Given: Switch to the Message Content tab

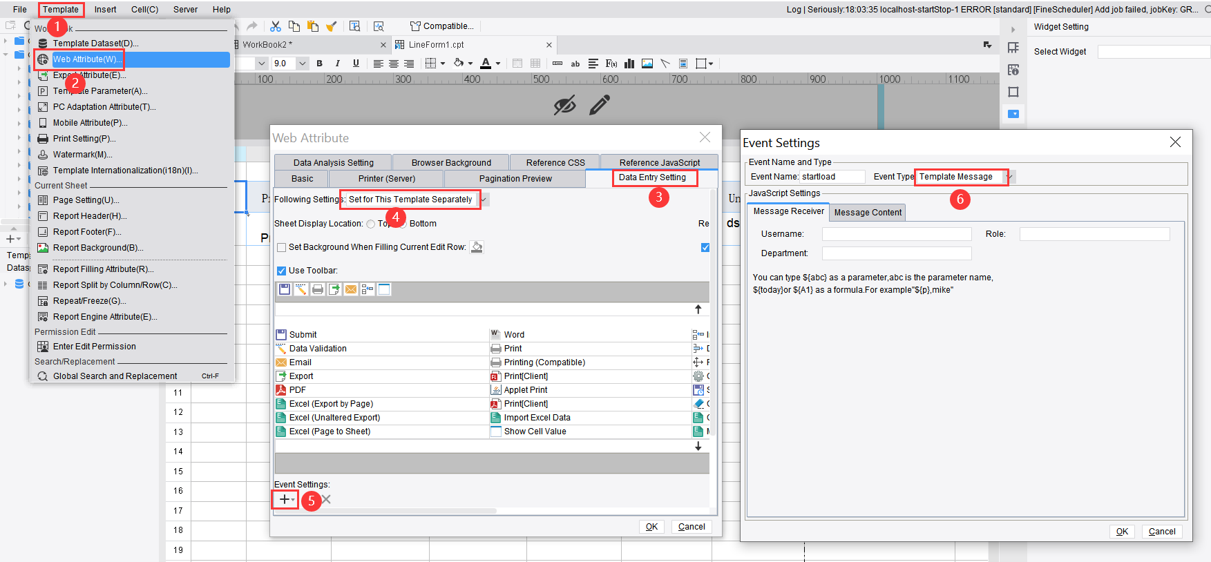Looking at the screenshot, I should point(868,213).
